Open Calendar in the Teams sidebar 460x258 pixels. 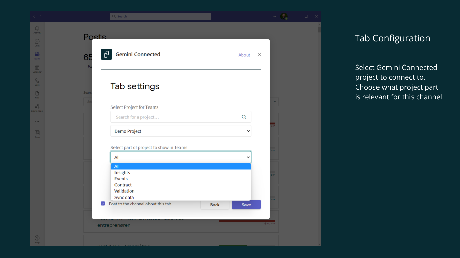pos(37,69)
